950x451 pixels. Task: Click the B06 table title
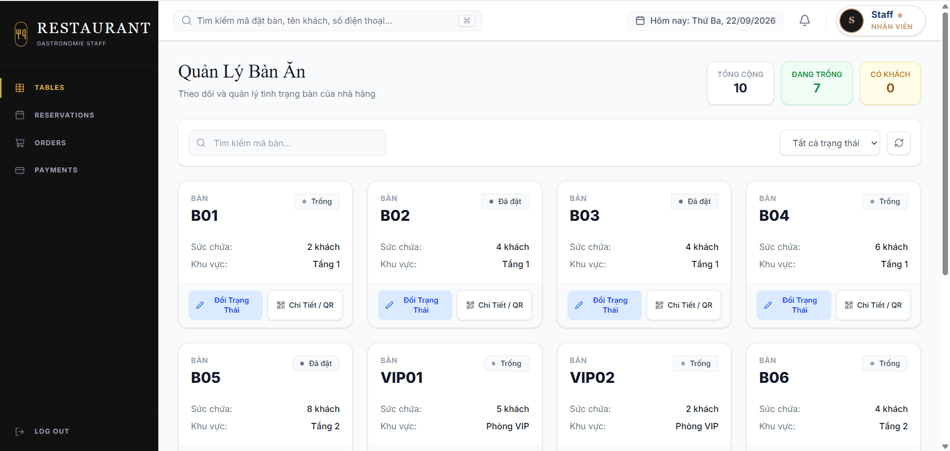click(774, 377)
